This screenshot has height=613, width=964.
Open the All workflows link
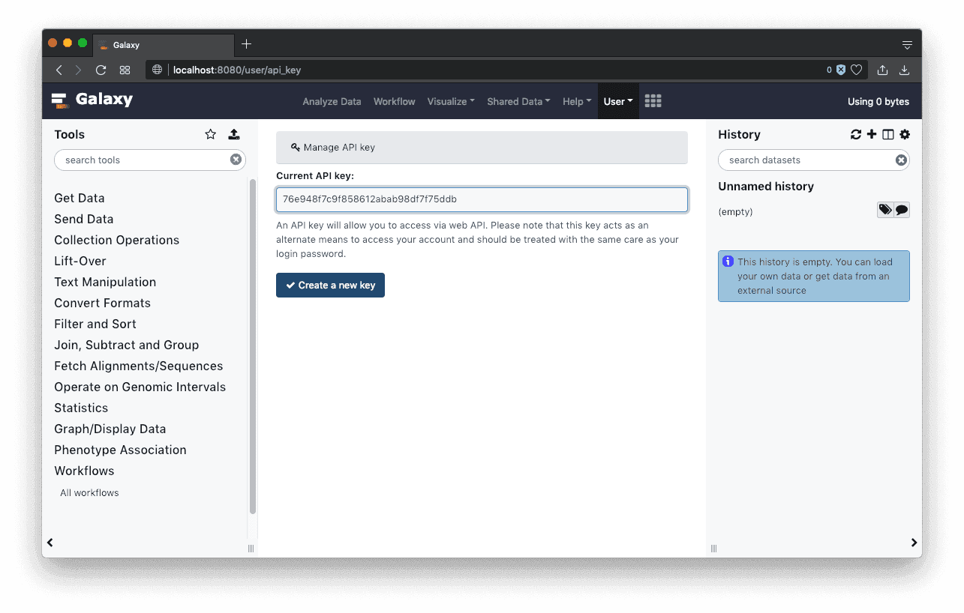point(89,492)
